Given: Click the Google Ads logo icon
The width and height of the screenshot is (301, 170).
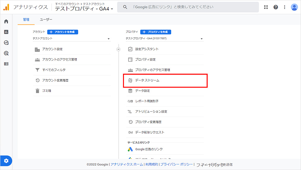Looking at the screenshot, I should point(130,149).
